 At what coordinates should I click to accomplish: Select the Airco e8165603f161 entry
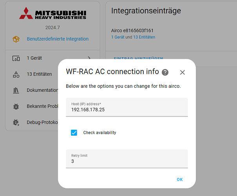132,31
